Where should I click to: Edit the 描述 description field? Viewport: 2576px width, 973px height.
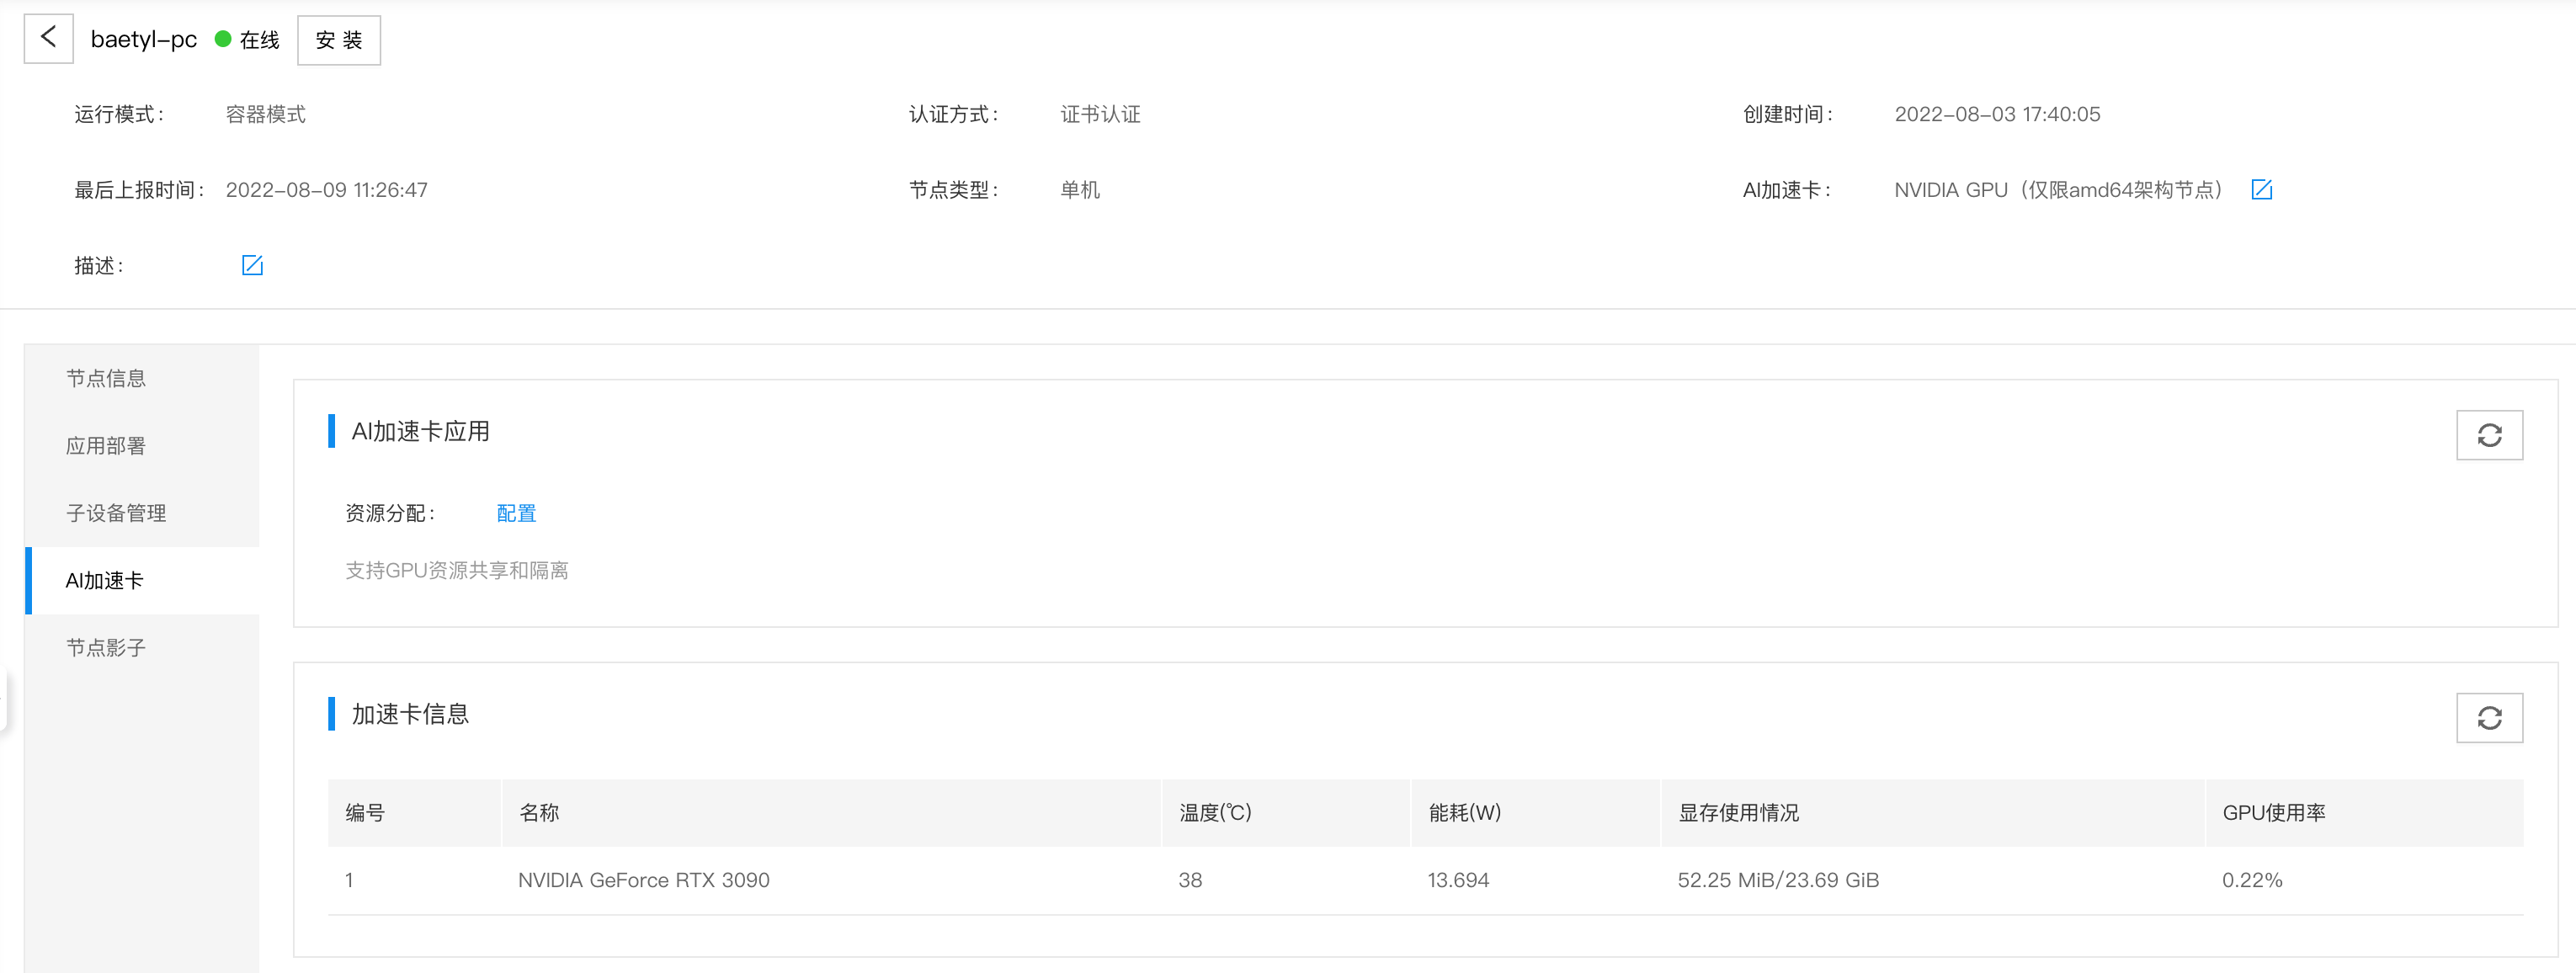tap(252, 265)
